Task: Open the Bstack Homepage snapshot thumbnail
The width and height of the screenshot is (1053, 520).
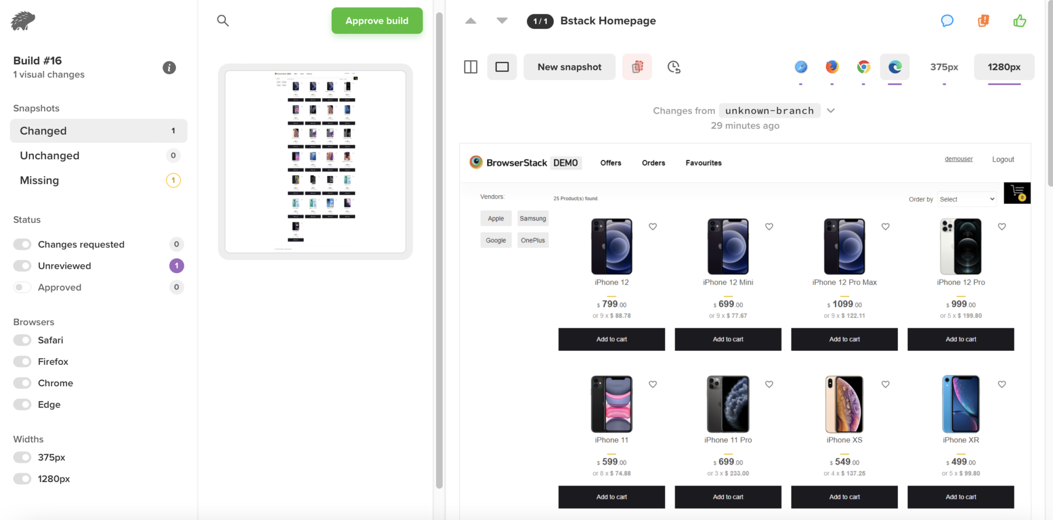Action: coord(315,161)
